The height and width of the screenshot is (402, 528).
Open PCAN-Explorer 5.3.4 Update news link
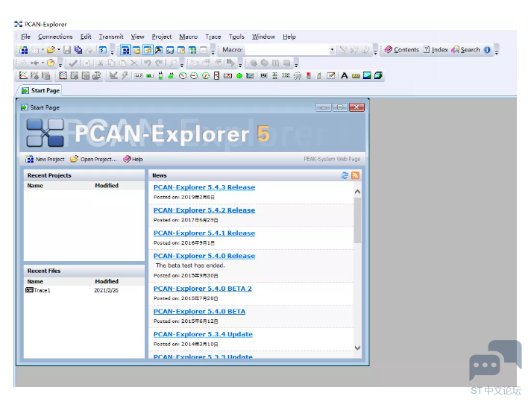pos(203,334)
